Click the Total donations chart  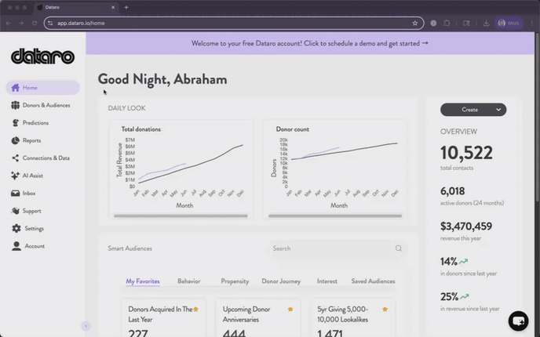[x=181, y=168]
